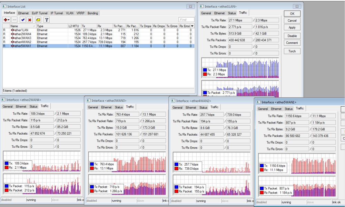The width and height of the screenshot is (345, 207).
Task: Click the ether3WAN3 interface icon in list
Action: pyautogui.click(x=12, y=38)
